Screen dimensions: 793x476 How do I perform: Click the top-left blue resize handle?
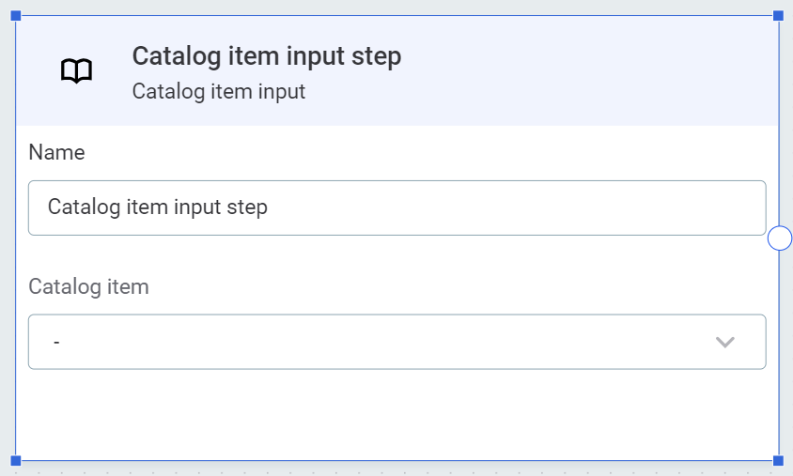(15, 16)
